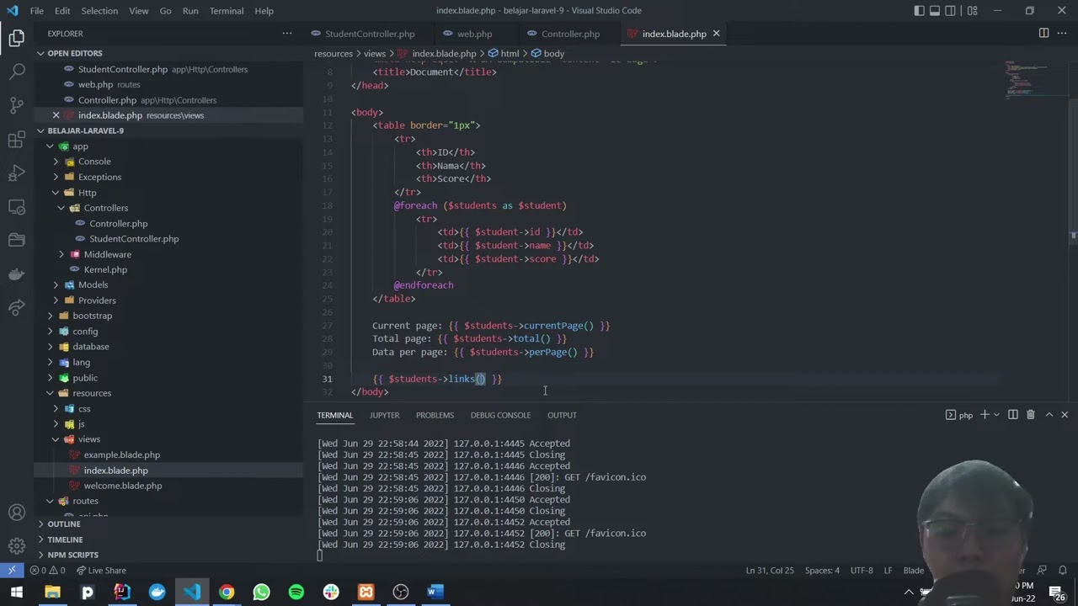The width and height of the screenshot is (1078, 606).
Task: Split the editor right
Action: (1043, 34)
